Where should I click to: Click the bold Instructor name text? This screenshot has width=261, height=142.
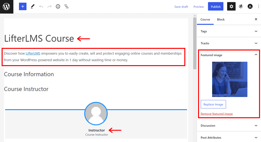pos(97,130)
